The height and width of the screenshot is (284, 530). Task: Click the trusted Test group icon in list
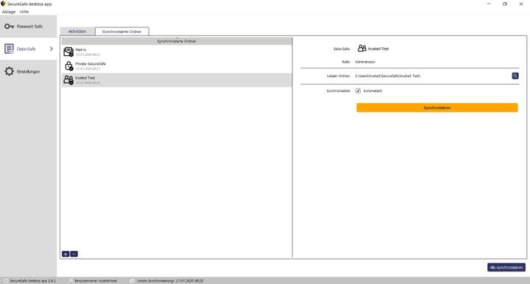click(x=68, y=80)
